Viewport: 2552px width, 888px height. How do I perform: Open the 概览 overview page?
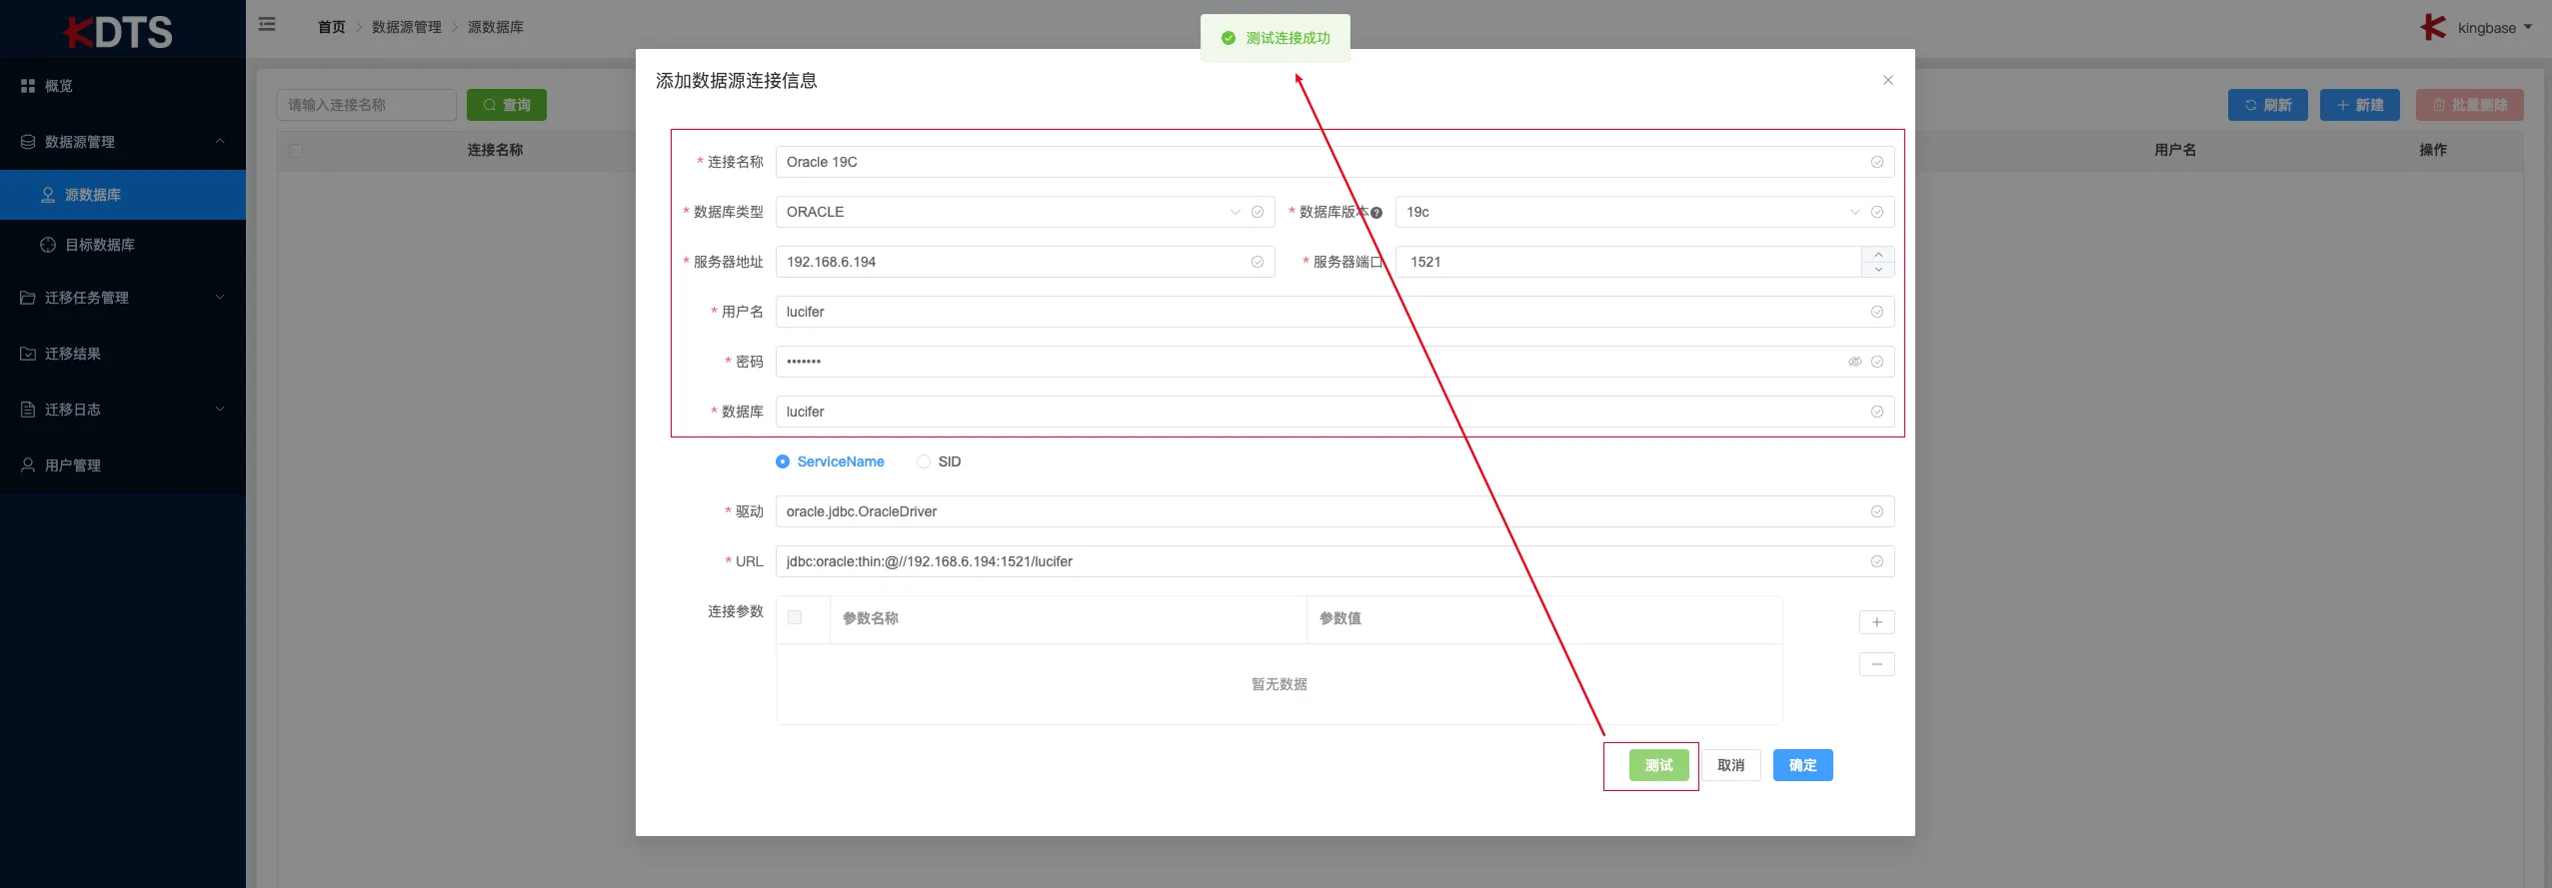point(58,86)
